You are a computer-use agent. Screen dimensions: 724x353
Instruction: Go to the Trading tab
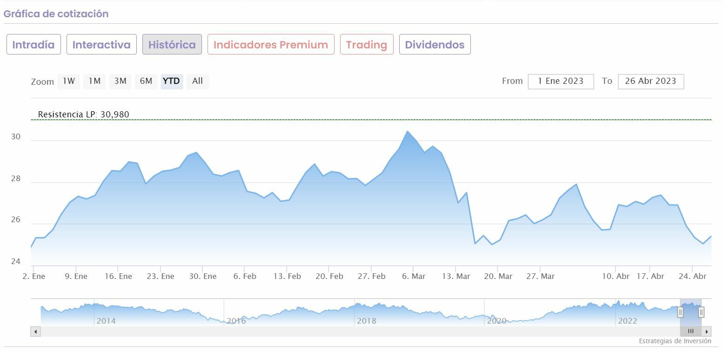(x=367, y=45)
